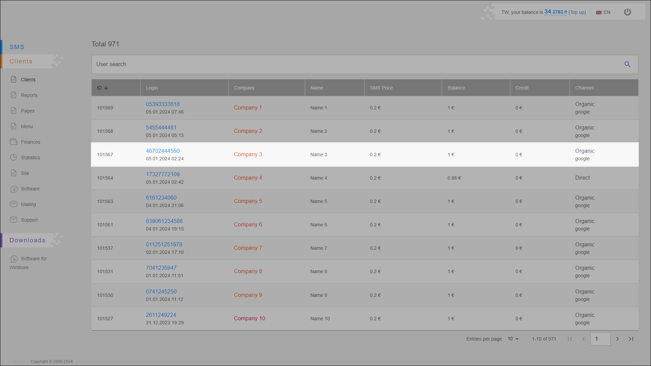The image size is (651, 366).
Task: Select Reports in the Clients menu
Action: (29, 95)
